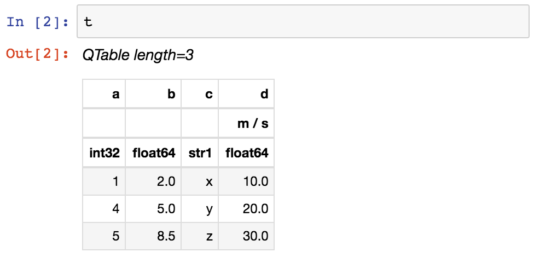Viewport: 534px width, 258px height.
Task: Select the 'int32' dtype cell
Action: click(105, 154)
